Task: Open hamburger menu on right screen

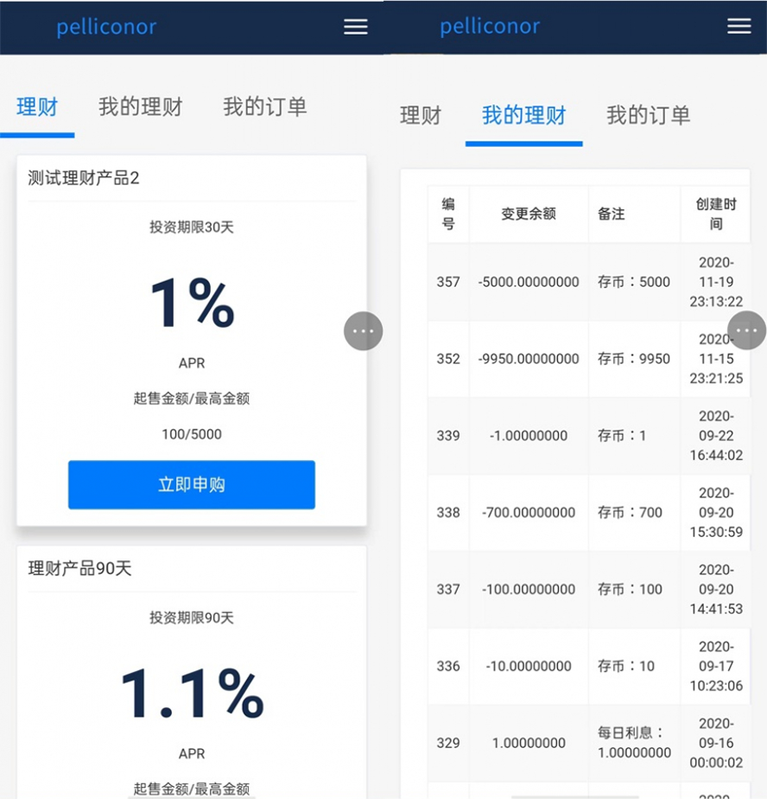Action: (x=739, y=26)
